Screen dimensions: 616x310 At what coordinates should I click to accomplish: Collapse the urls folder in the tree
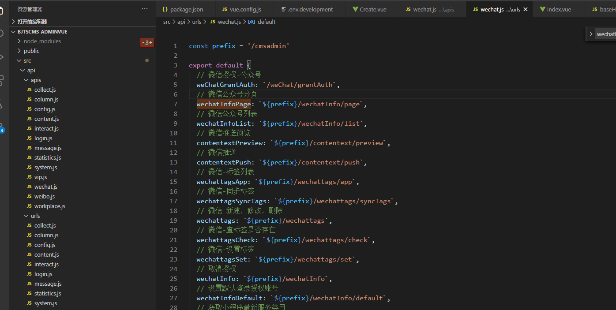click(x=35, y=216)
